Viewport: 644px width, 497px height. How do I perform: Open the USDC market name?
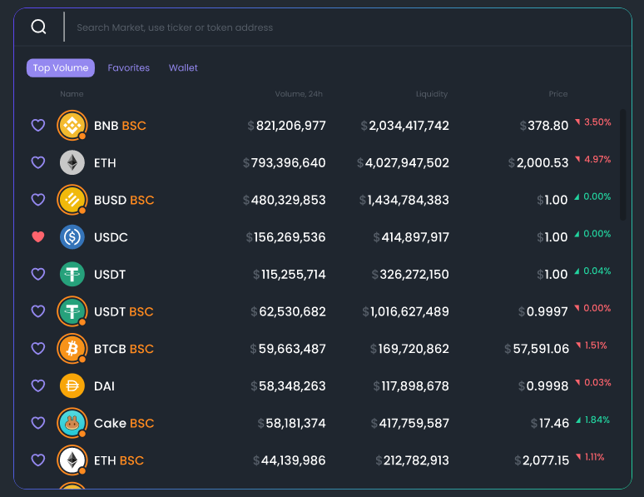point(111,237)
